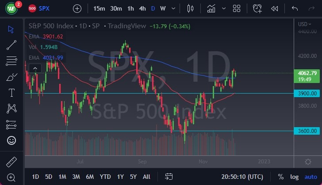Select the trend line tool

tap(11, 45)
